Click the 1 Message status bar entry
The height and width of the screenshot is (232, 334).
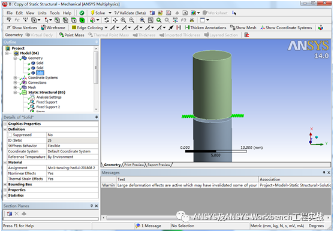(149, 226)
